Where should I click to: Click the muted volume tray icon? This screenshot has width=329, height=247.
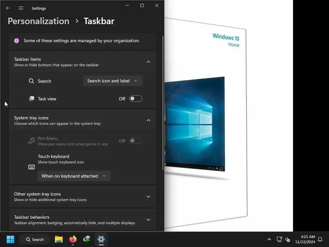[x=288, y=239]
